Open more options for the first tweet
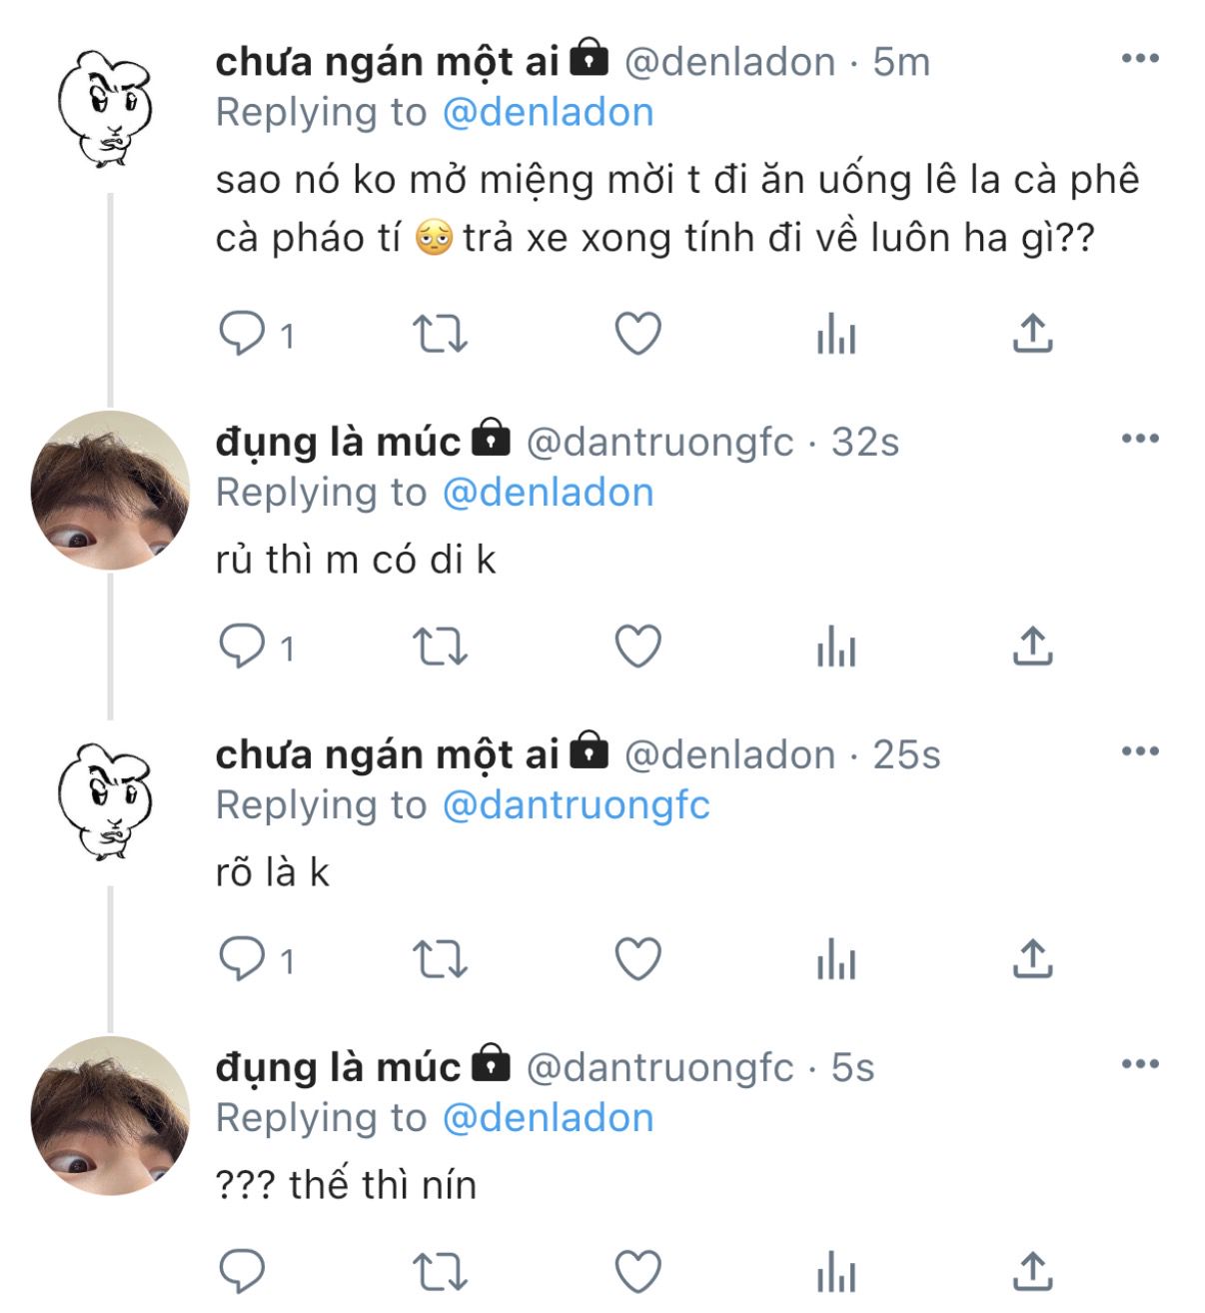 tap(1140, 59)
